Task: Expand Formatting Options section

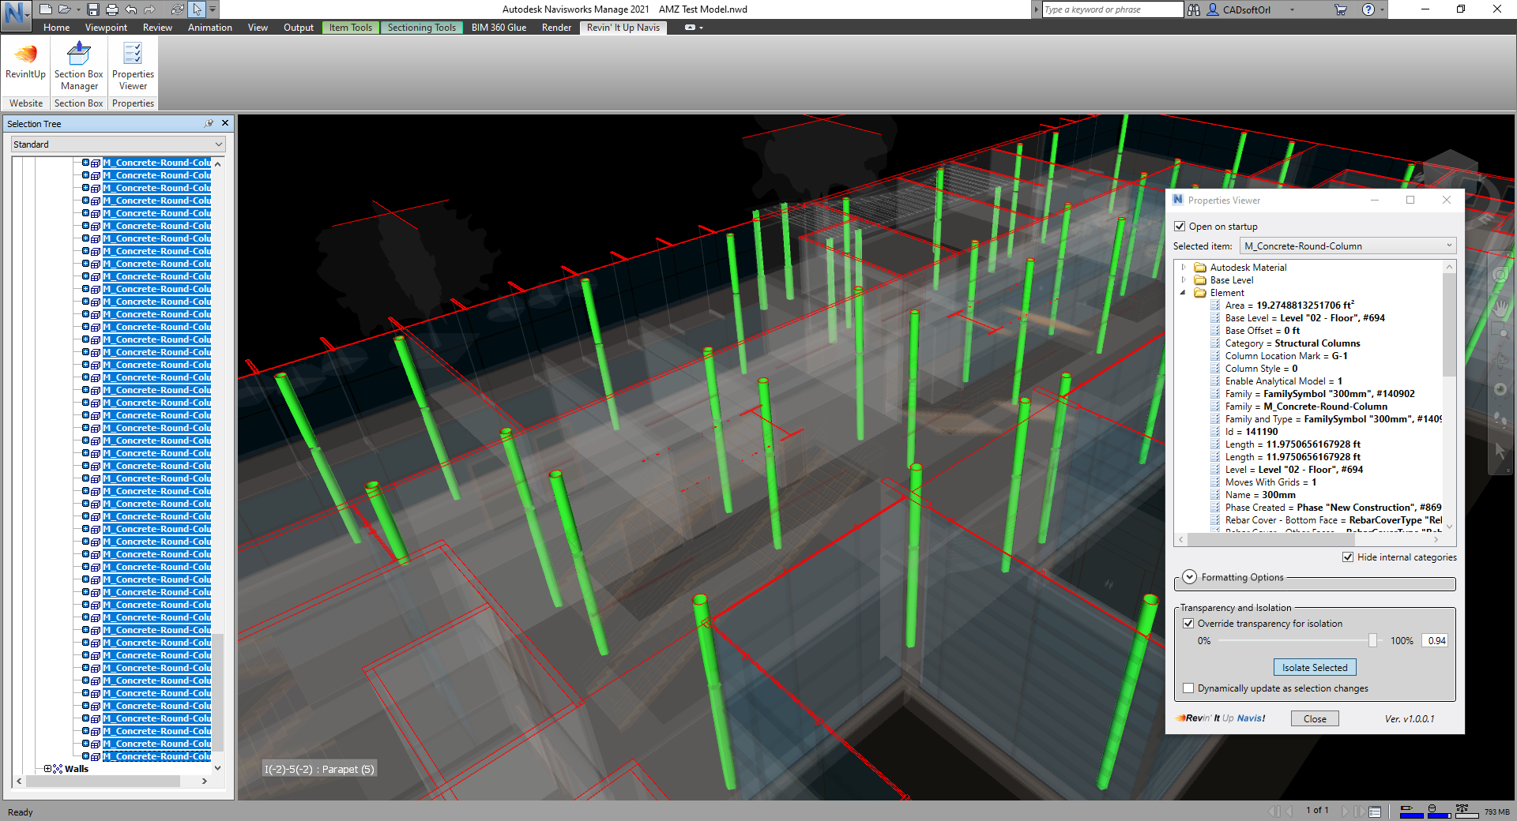Action: tap(1190, 577)
